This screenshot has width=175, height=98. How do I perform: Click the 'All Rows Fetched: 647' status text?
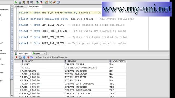[51, 57]
